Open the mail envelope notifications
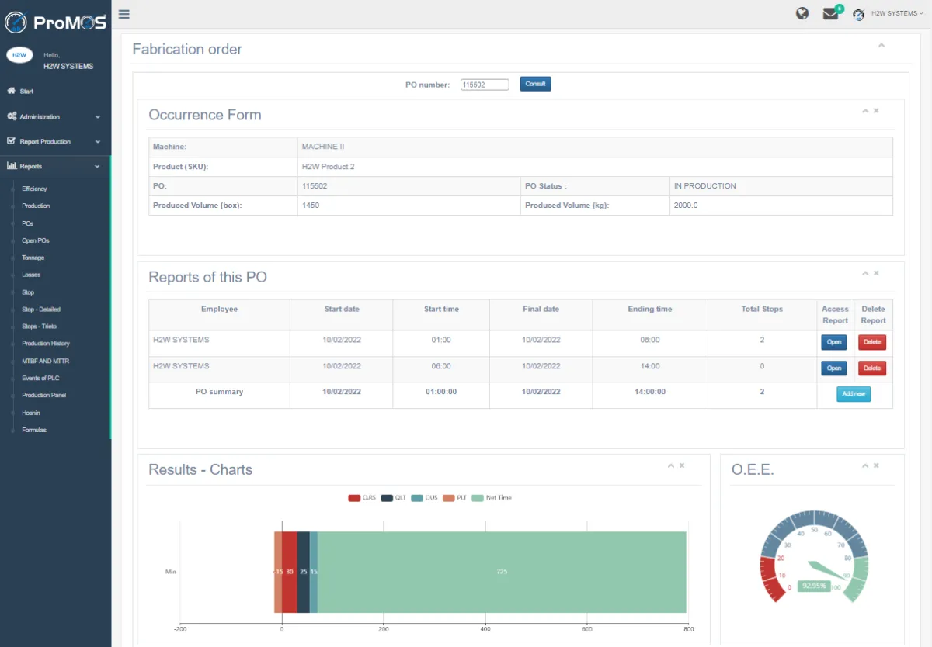Image resolution: width=932 pixels, height=647 pixels. click(830, 14)
